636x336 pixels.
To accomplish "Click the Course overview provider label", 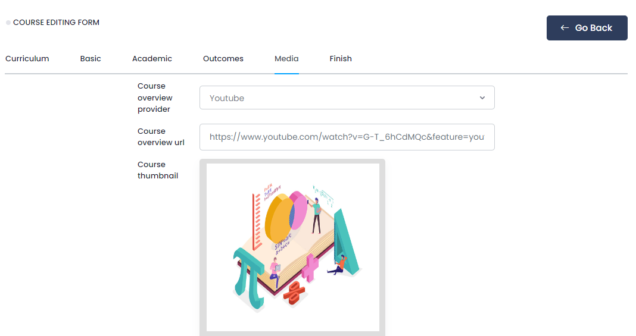I will coord(155,98).
